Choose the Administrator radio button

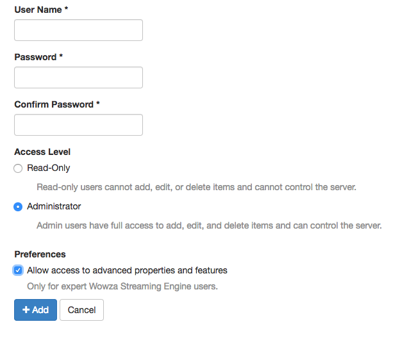[18, 207]
